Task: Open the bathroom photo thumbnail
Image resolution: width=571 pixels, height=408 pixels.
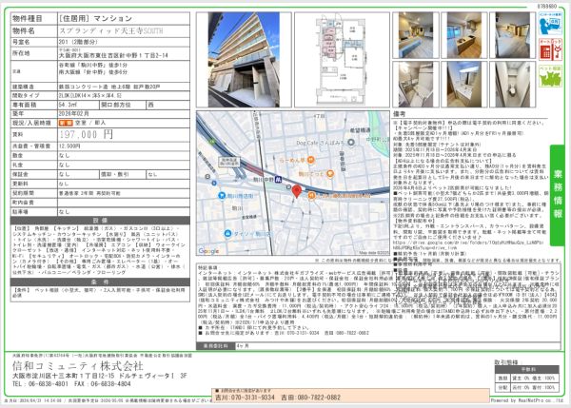Action: [x=416, y=85]
